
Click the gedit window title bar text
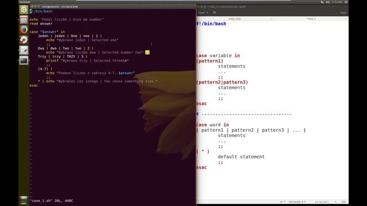[x=227, y=6]
